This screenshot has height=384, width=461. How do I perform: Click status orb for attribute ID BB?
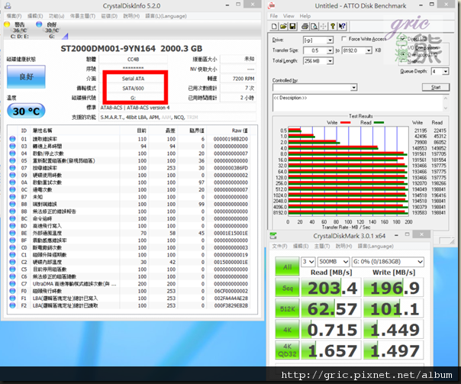tap(12, 211)
